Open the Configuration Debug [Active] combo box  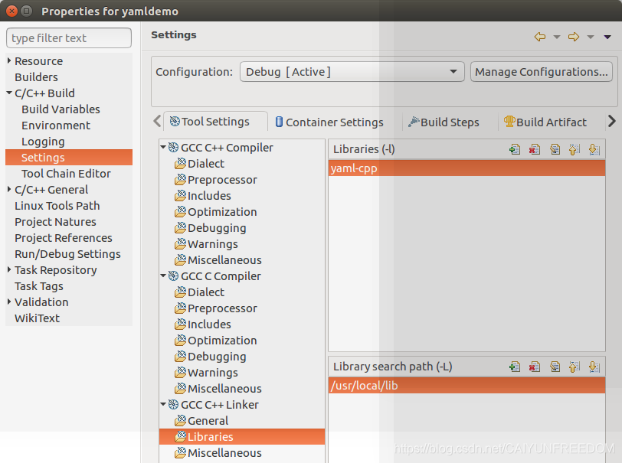point(352,72)
